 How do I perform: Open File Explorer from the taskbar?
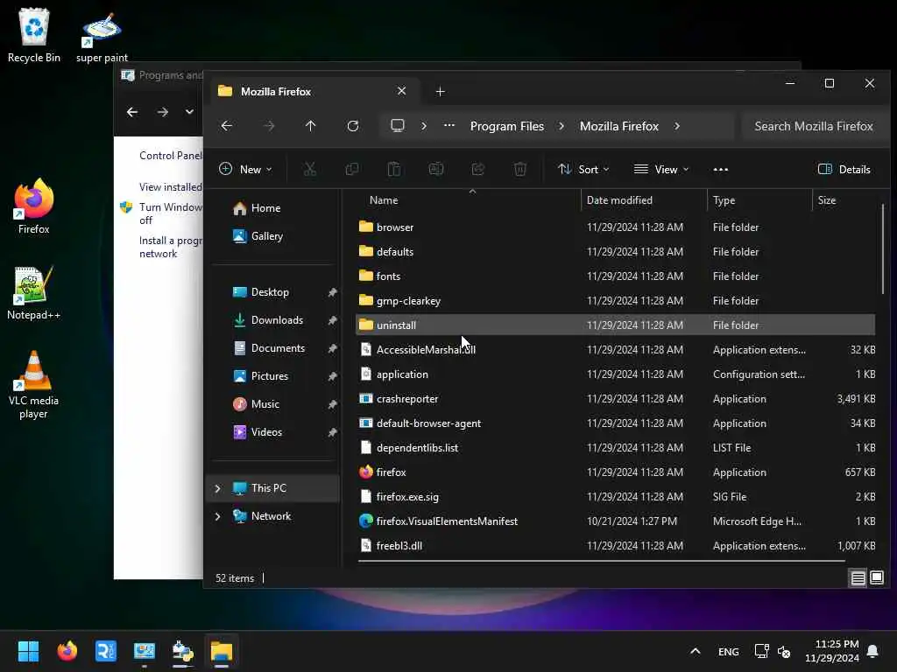(222, 651)
